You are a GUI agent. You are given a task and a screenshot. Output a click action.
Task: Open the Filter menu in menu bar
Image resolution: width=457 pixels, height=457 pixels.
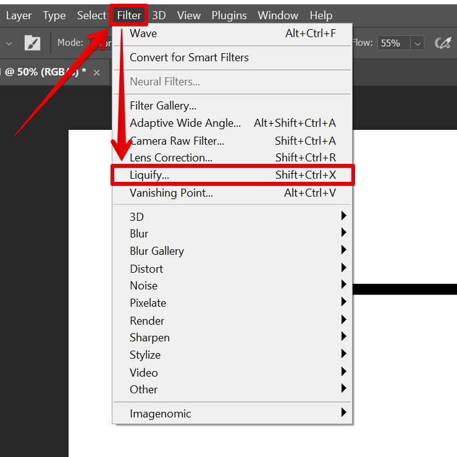[129, 15]
